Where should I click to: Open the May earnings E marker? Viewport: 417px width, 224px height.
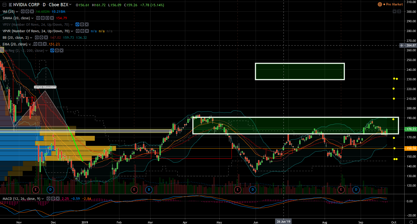coord(237,190)
